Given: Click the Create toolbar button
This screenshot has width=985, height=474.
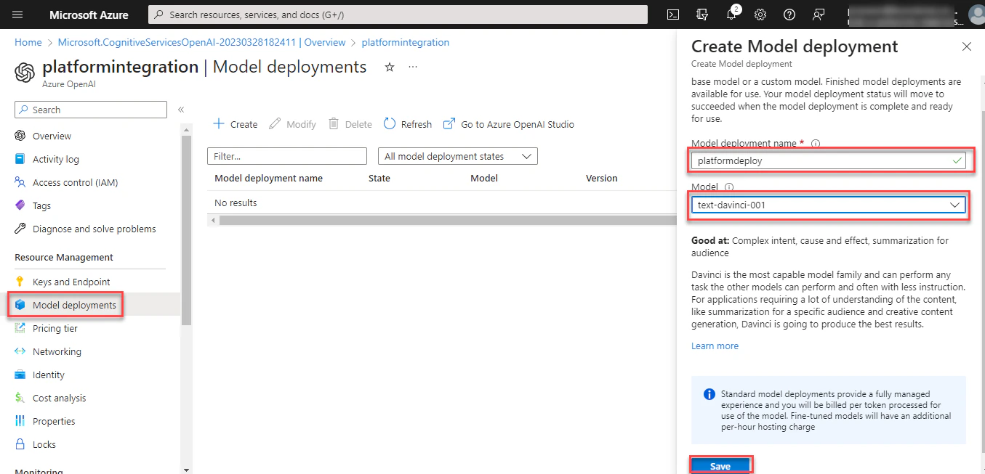Looking at the screenshot, I should coord(235,124).
